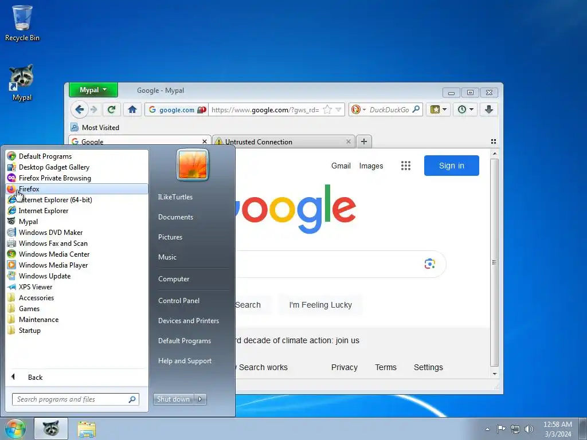Expand the Accessories folder

(77, 298)
